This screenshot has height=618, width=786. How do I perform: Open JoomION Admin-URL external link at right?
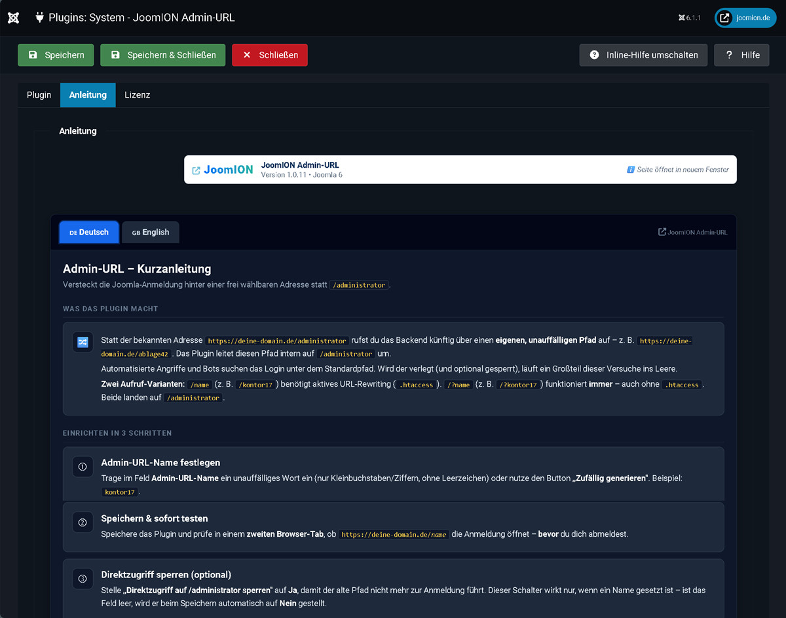[692, 232]
